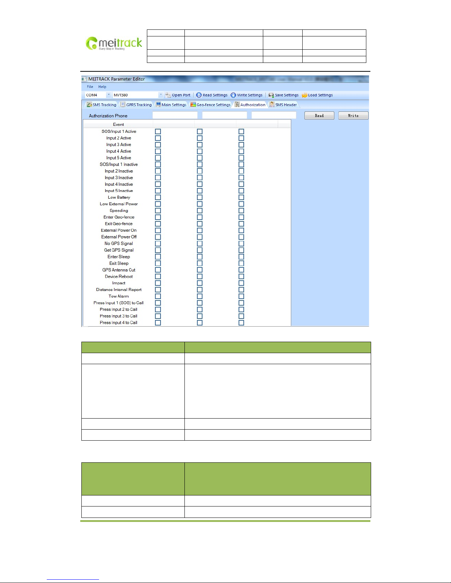
Task: Check first box for Low Battery
Action: click(x=158, y=197)
